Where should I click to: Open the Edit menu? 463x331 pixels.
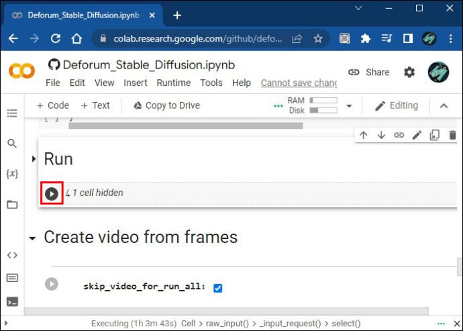pyautogui.click(x=77, y=83)
